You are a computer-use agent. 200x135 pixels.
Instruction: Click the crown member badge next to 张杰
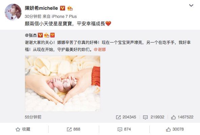click(x=47, y=35)
